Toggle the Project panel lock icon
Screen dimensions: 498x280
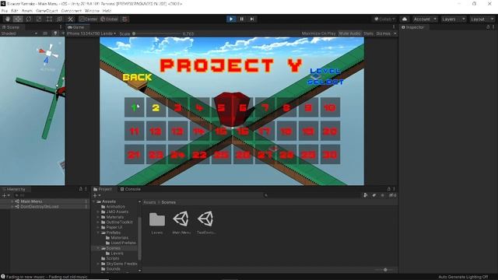pos(389,189)
